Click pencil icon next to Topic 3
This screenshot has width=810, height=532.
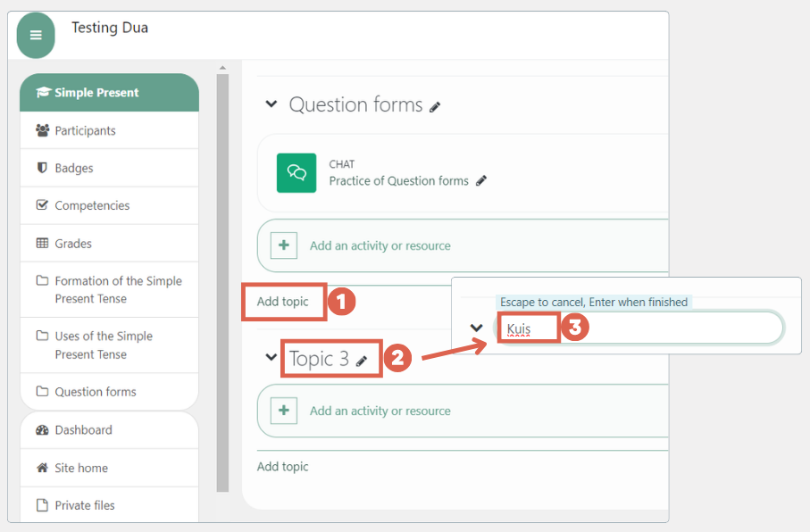click(362, 361)
